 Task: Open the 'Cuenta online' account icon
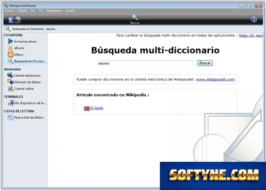pyautogui.click(x=10, y=88)
